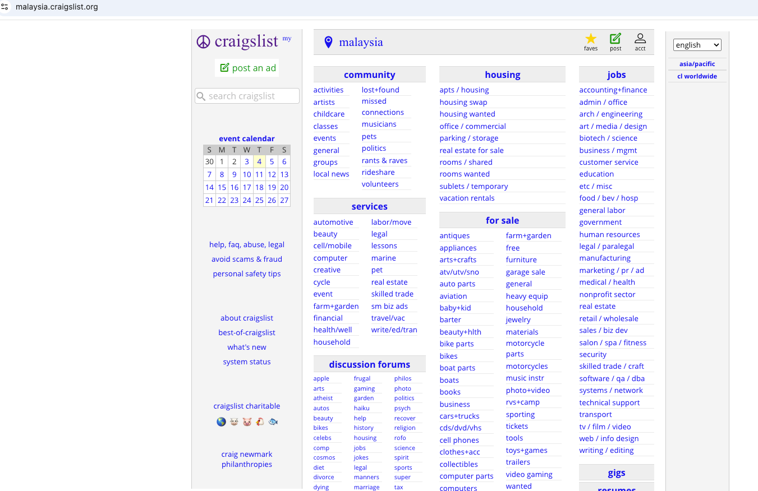Open the asia/pacific link
Image resolution: width=758 pixels, height=491 pixels.
697,64
